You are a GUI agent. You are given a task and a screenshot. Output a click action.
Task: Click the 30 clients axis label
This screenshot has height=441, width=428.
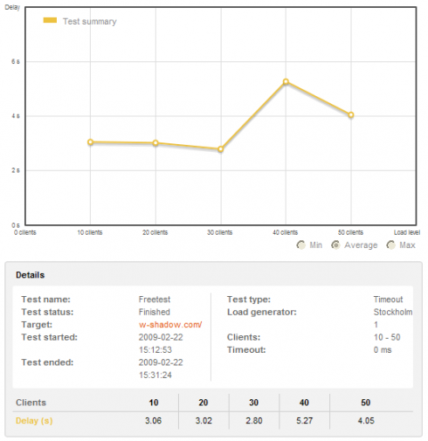[x=220, y=232]
